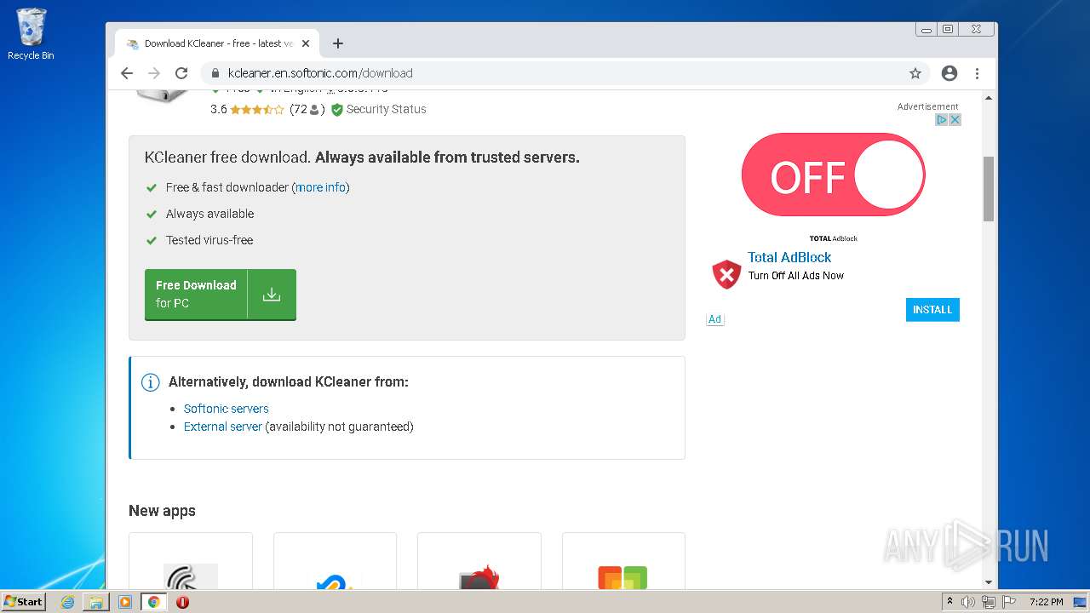The width and height of the screenshot is (1090, 613).
Task: Toggle the OFF switch in the ad
Action: tap(834, 175)
